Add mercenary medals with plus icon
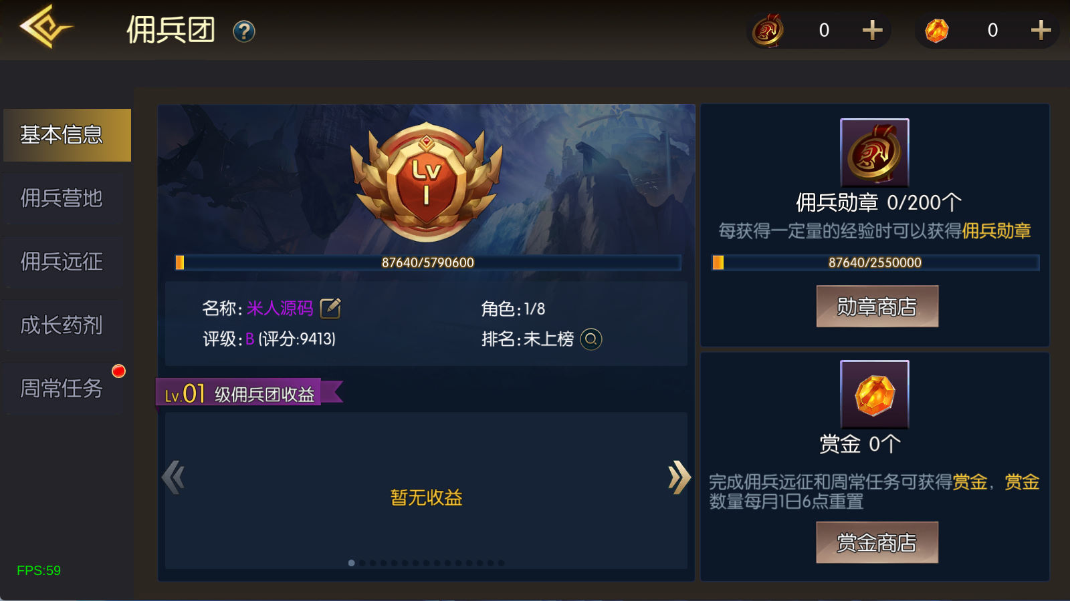1070x601 pixels. pos(872,30)
